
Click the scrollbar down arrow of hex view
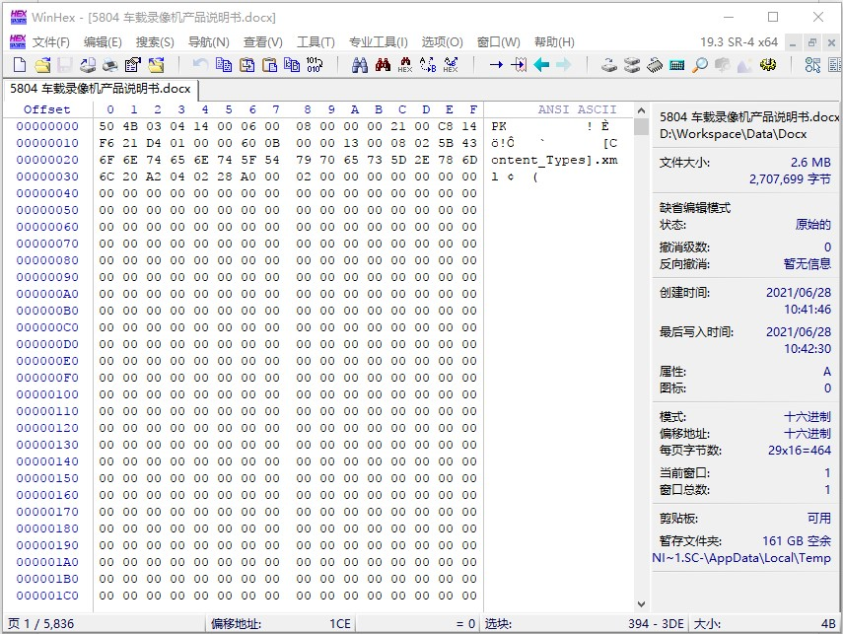(x=641, y=604)
